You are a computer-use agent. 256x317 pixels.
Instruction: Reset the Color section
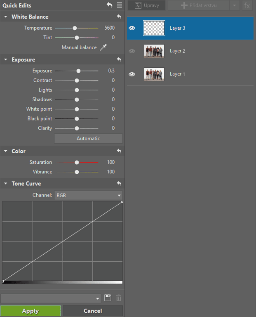click(x=119, y=151)
